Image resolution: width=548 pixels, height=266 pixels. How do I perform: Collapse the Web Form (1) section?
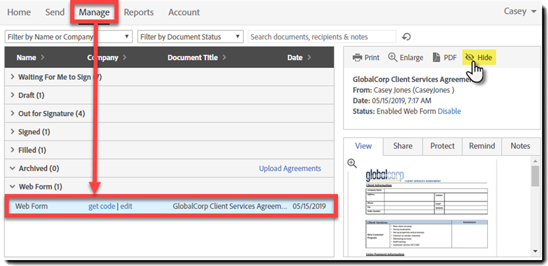pos(13,187)
